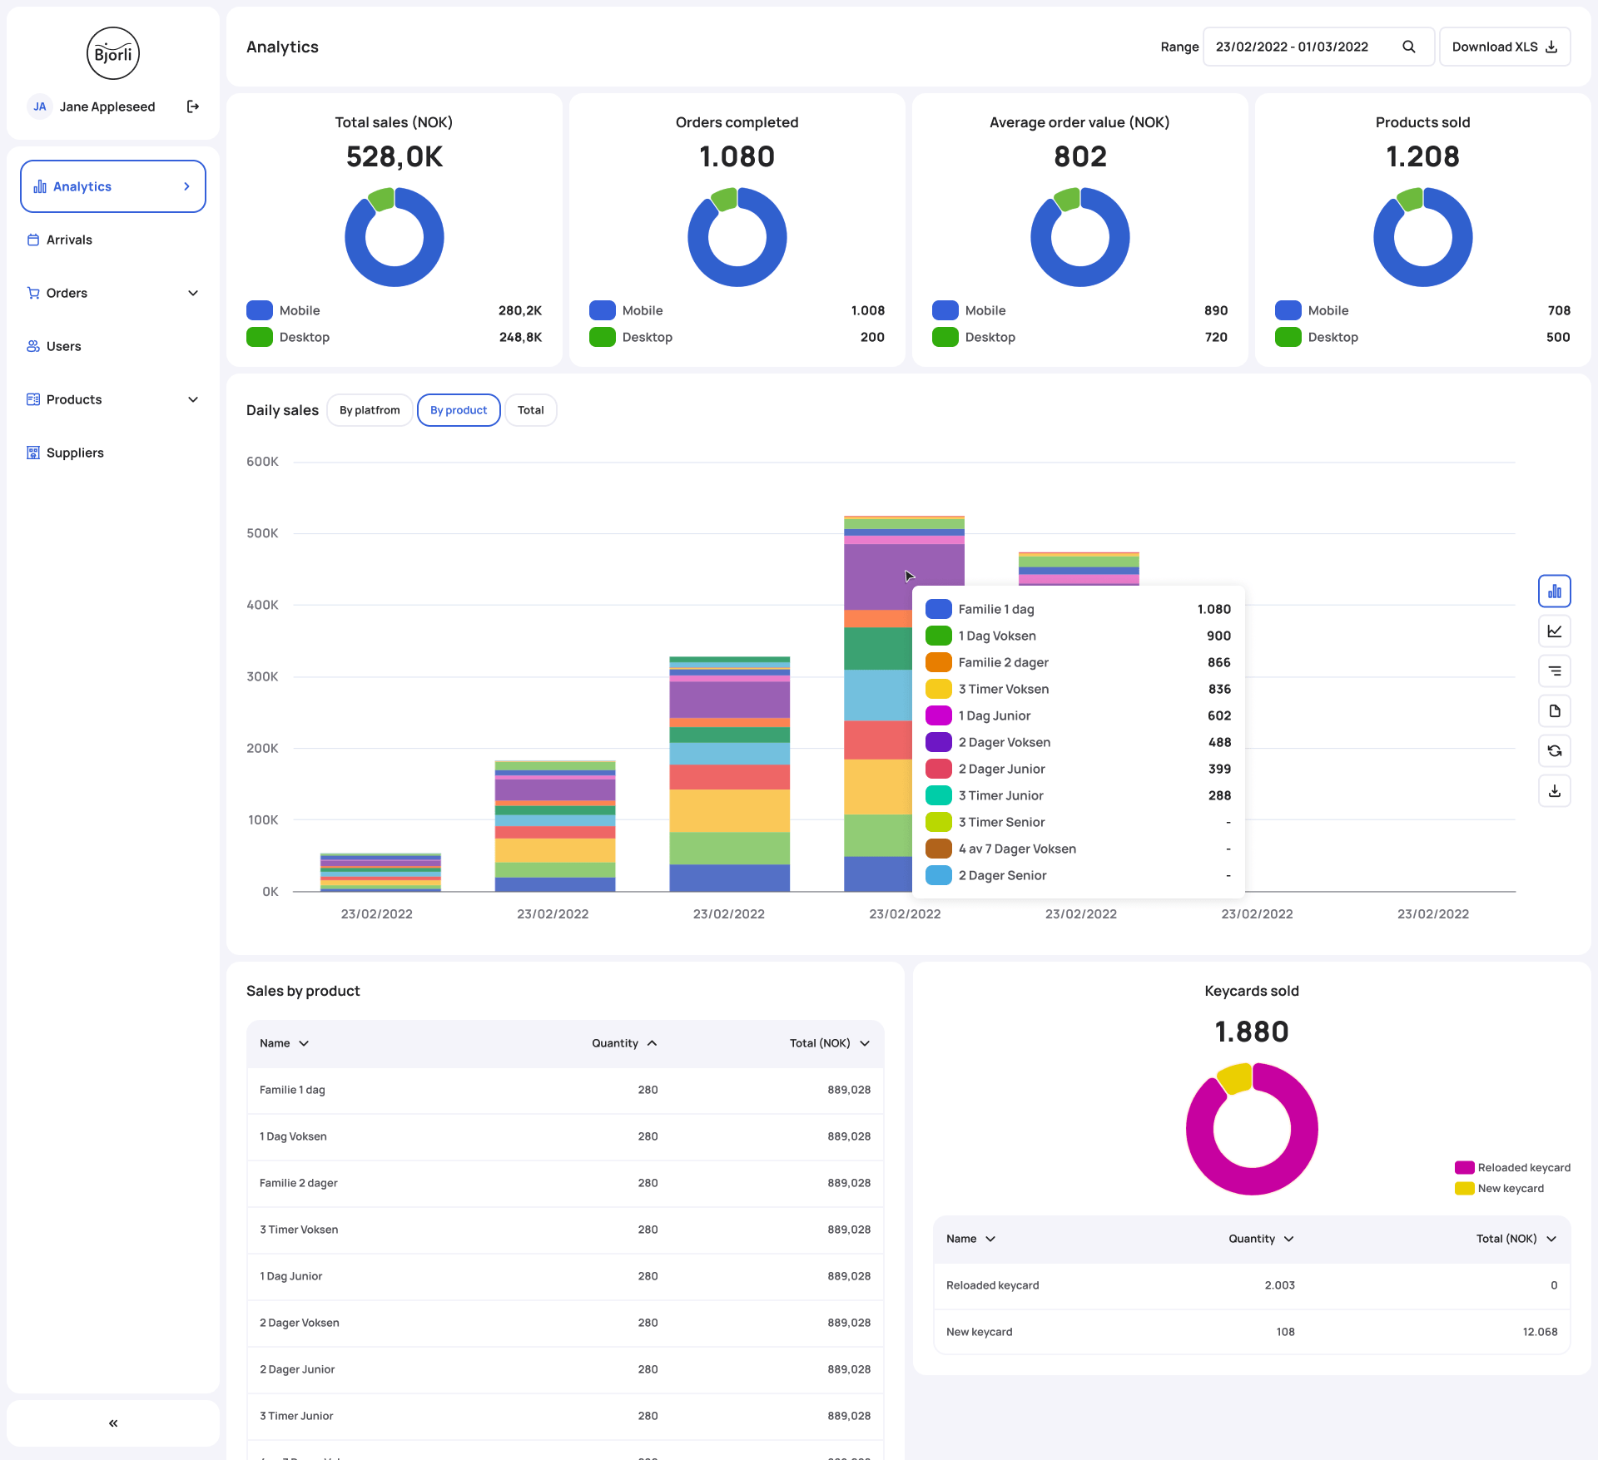Open the Users section
Image resolution: width=1598 pixels, height=1460 pixels.
63,346
